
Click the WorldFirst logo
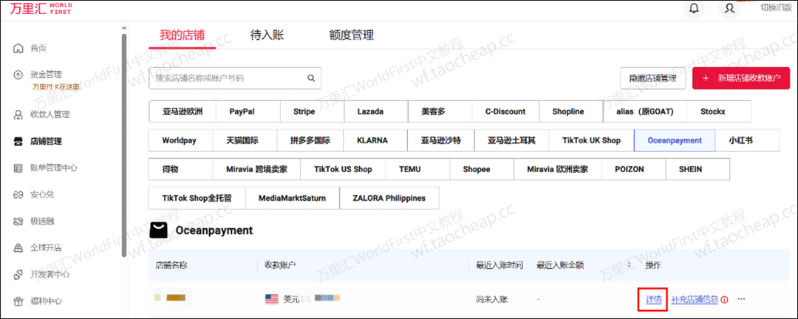(41, 8)
